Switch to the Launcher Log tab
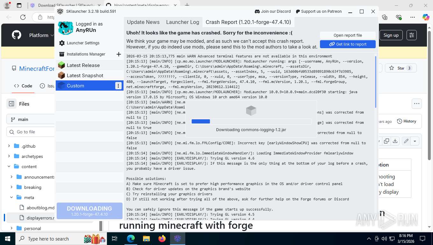 click(x=182, y=22)
